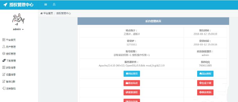Click the blue 网站首页 button
238x102 pixels.
132,74
